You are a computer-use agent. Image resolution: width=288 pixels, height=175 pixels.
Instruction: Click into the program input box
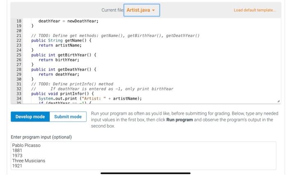point(144,156)
